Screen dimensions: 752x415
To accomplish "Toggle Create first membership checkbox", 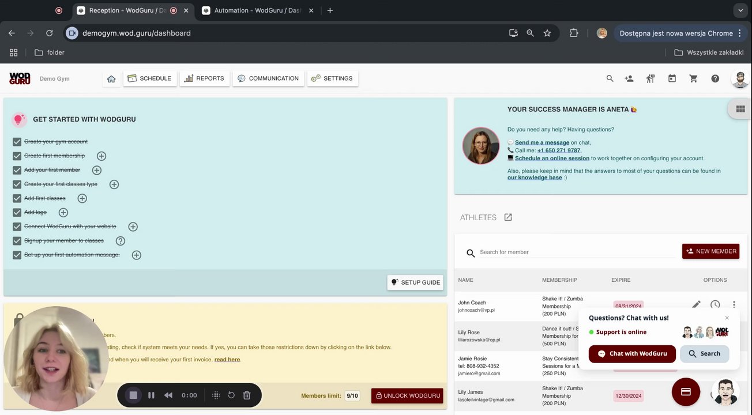I will click(x=17, y=156).
